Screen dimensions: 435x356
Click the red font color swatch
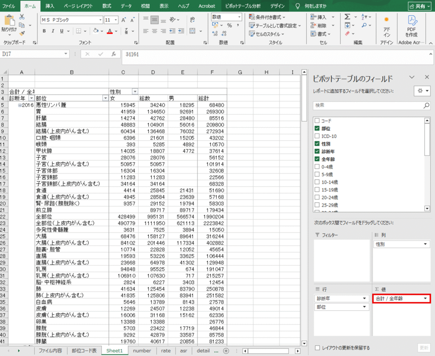pyautogui.click(x=110, y=31)
